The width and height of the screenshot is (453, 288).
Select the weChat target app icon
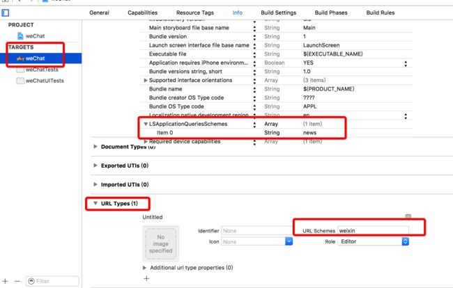(x=20, y=58)
